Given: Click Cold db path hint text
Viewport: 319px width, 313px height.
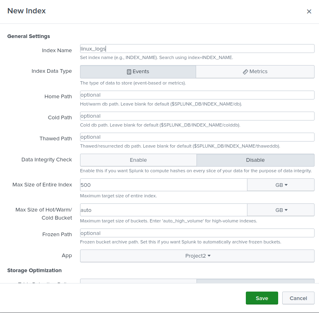Looking at the screenshot, I should (160, 125).
